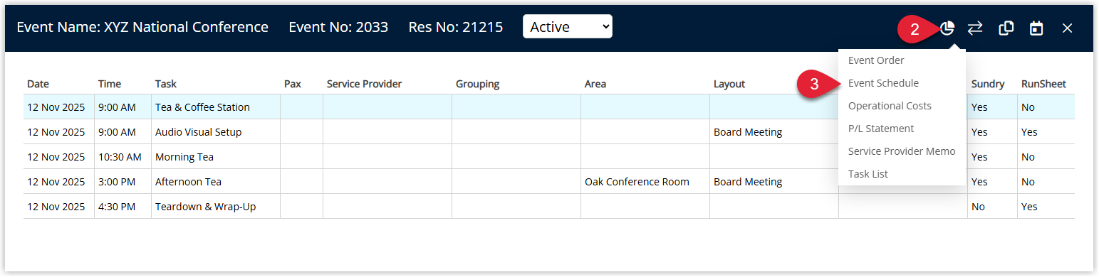
Task: Click the Task column header
Action: point(166,84)
